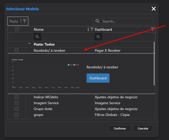Viewport: 169px width, 140px height.
Task: Tick the select-all header checkbox
Action: pyautogui.click(x=17, y=29)
